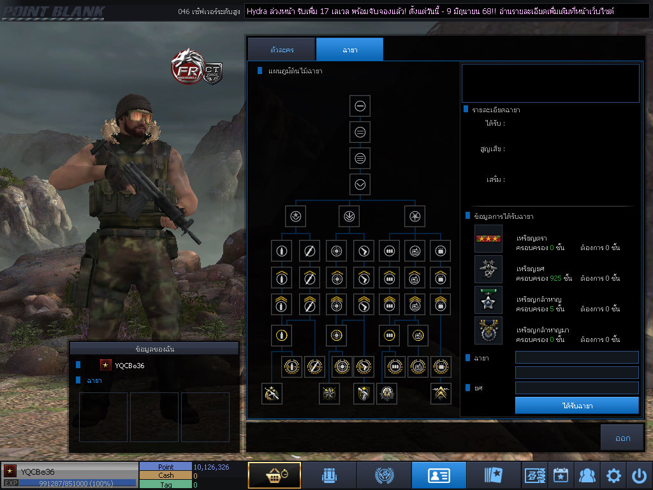Open the inventory backpack icon
Viewport: 653px width, 490px height.
(x=329, y=475)
